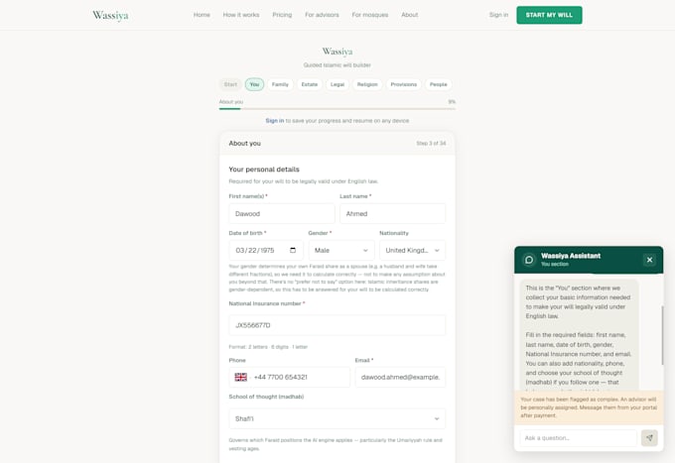Image resolution: width=675 pixels, height=463 pixels.
Task: Open For mosques page
Action: (x=370, y=15)
